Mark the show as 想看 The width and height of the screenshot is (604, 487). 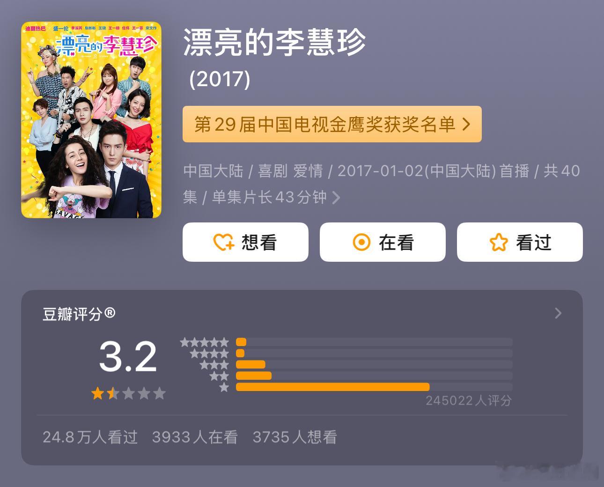[x=245, y=242]
